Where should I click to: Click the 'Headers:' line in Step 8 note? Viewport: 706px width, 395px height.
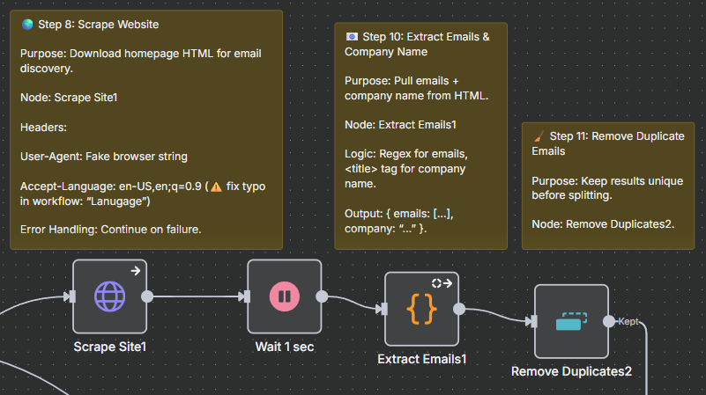[44, 128]
